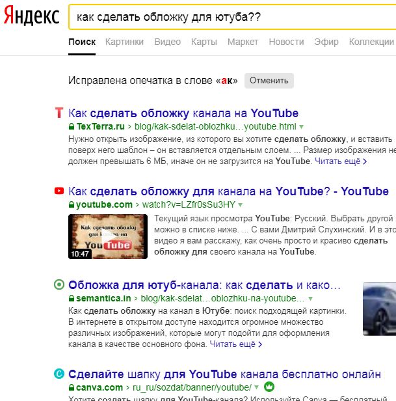396x401 pixels.
Task: Click the green lock before canva.com
Action: pyautogui.click(x=72, y=387)
